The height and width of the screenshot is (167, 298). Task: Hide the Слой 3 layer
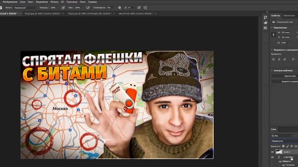click(x=272, y=152)
